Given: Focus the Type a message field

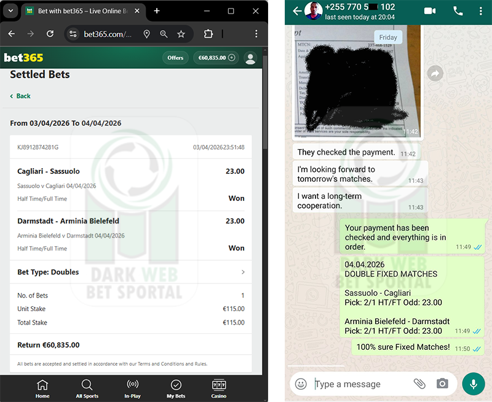Looking at the screenshot, I should pyautogui.click(x=357, y=384).
